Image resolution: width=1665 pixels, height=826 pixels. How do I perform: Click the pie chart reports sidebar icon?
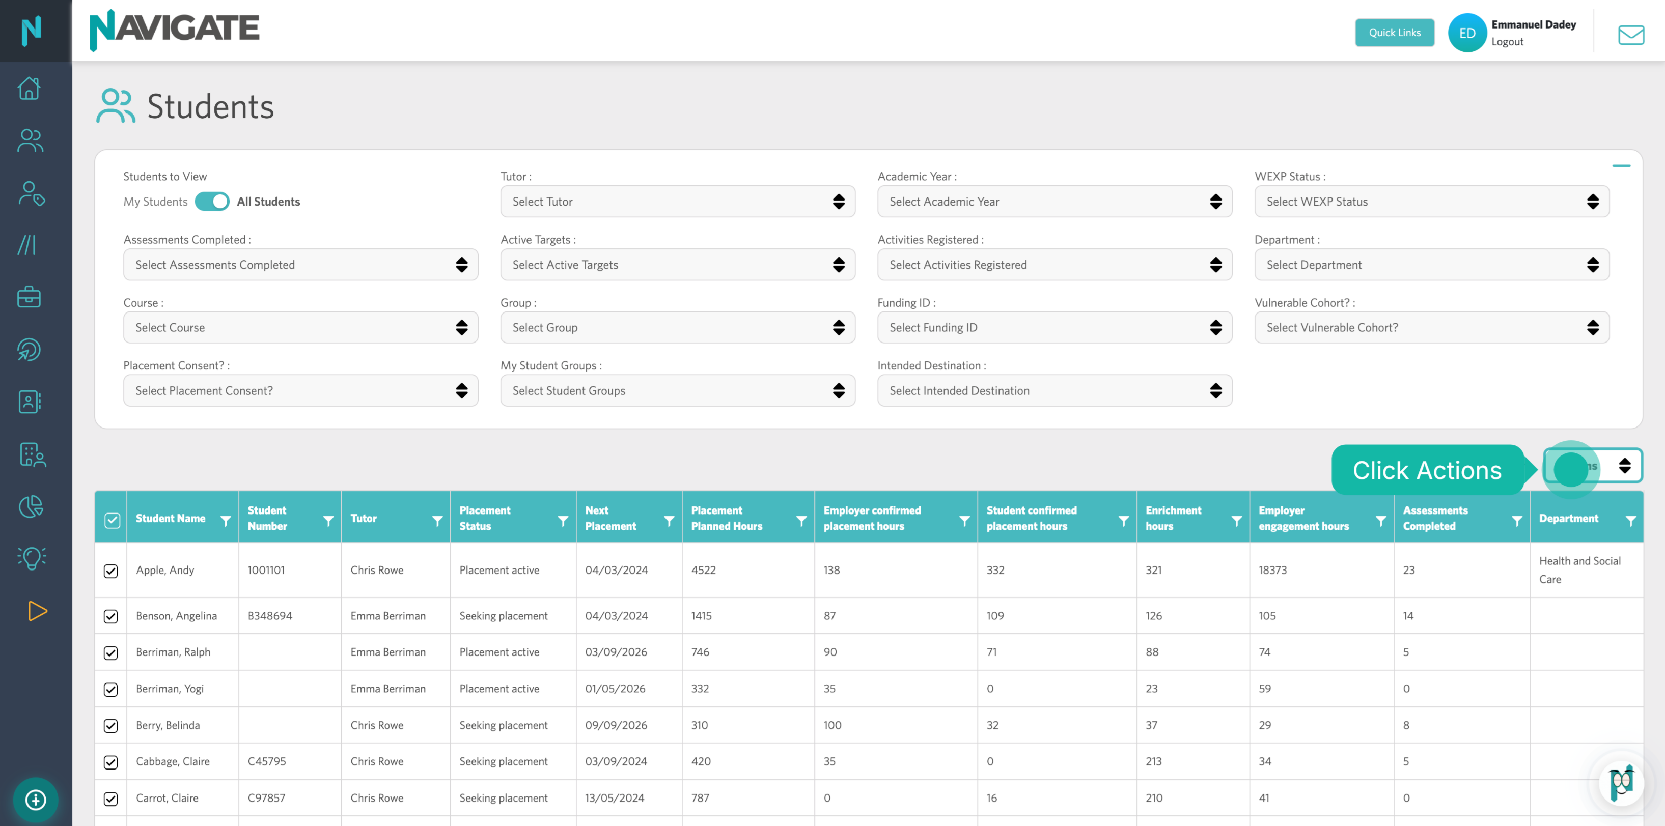[31, 506]
